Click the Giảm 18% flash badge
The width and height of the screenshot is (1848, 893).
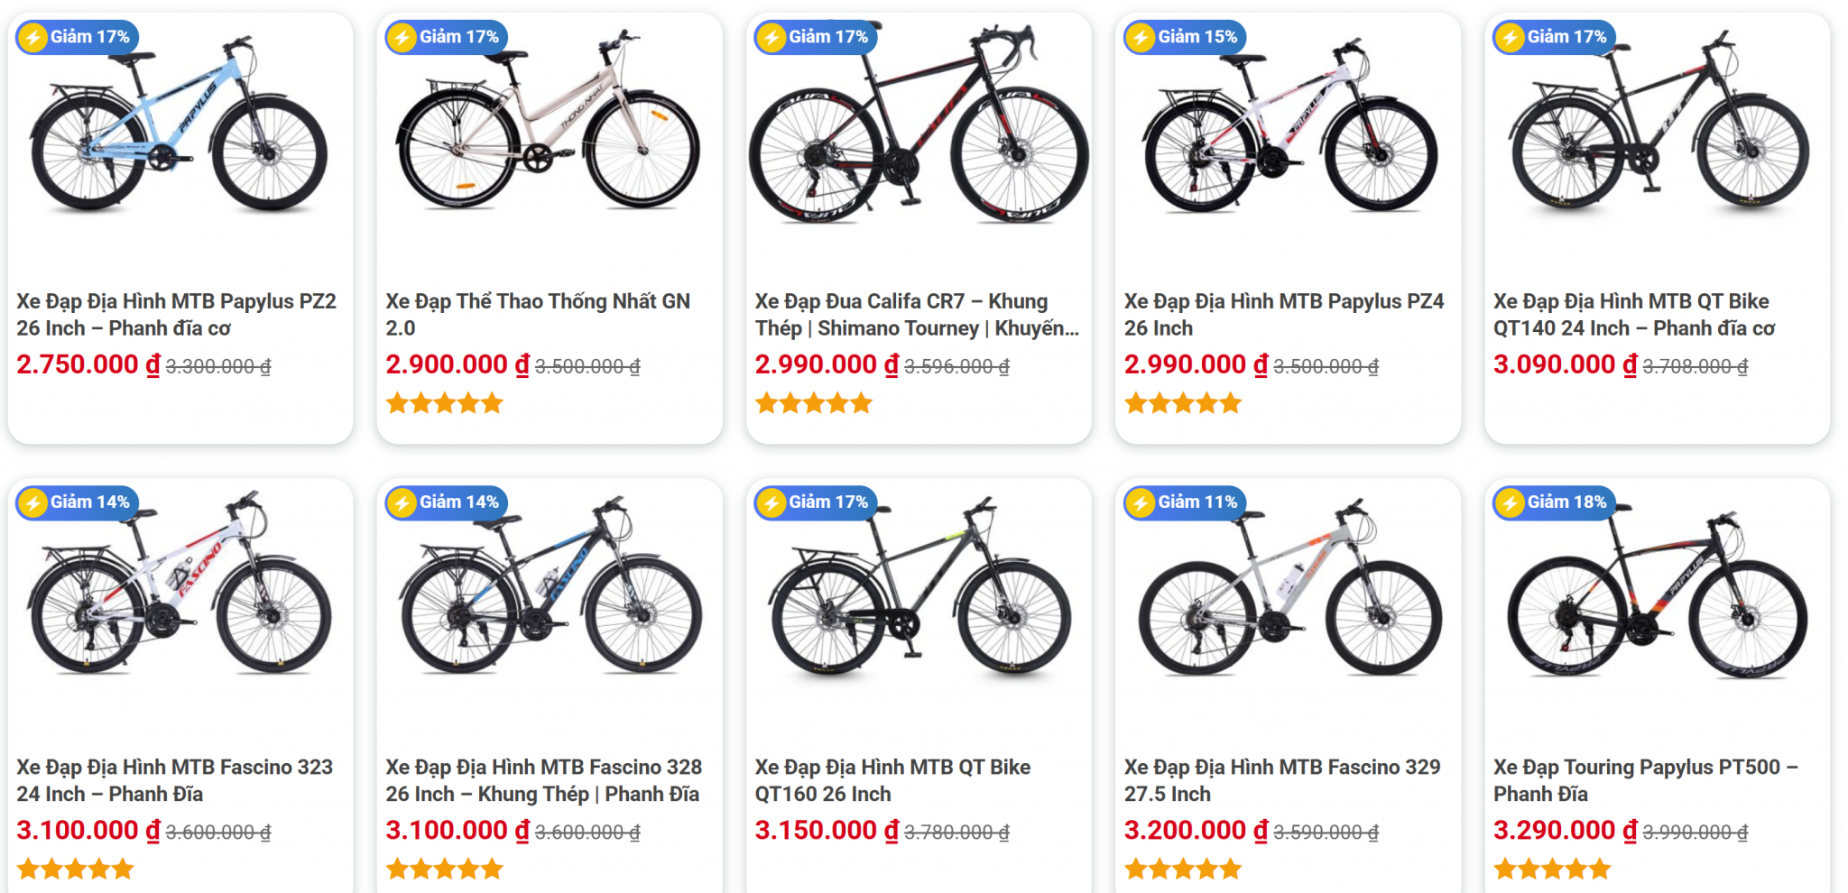point(1554,502)
